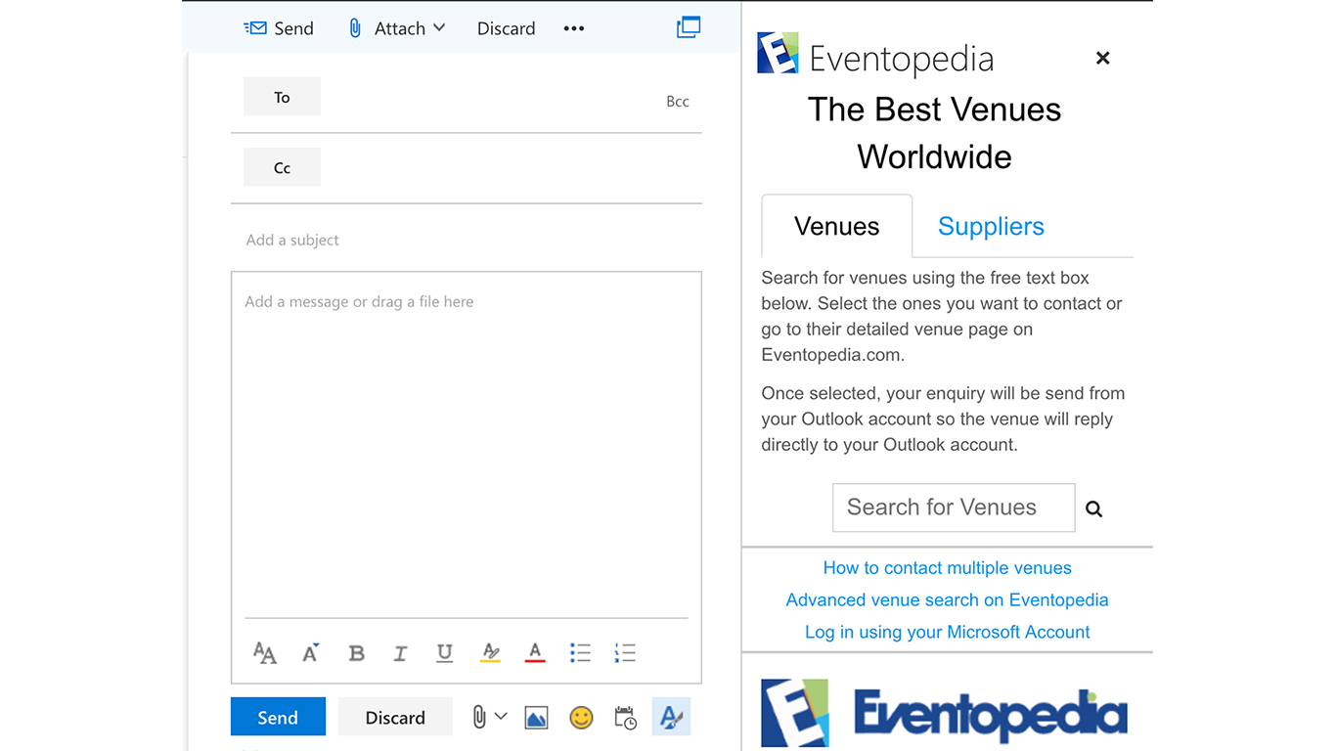Close the Eventopedia panel
The image size is (1336, 751).
[x=1102, y=58]
